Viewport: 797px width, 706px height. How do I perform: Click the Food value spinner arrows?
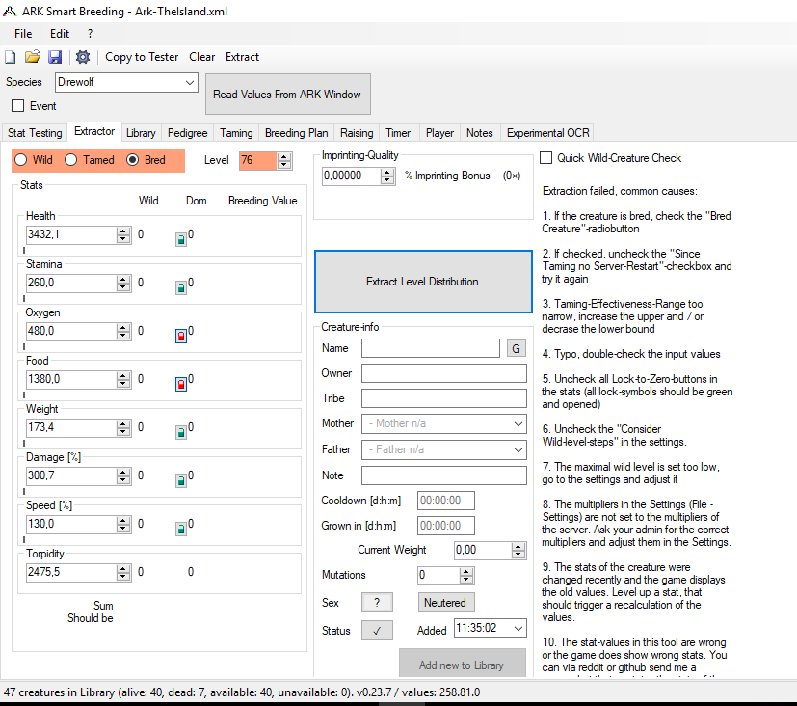click(x=123, y=379)
